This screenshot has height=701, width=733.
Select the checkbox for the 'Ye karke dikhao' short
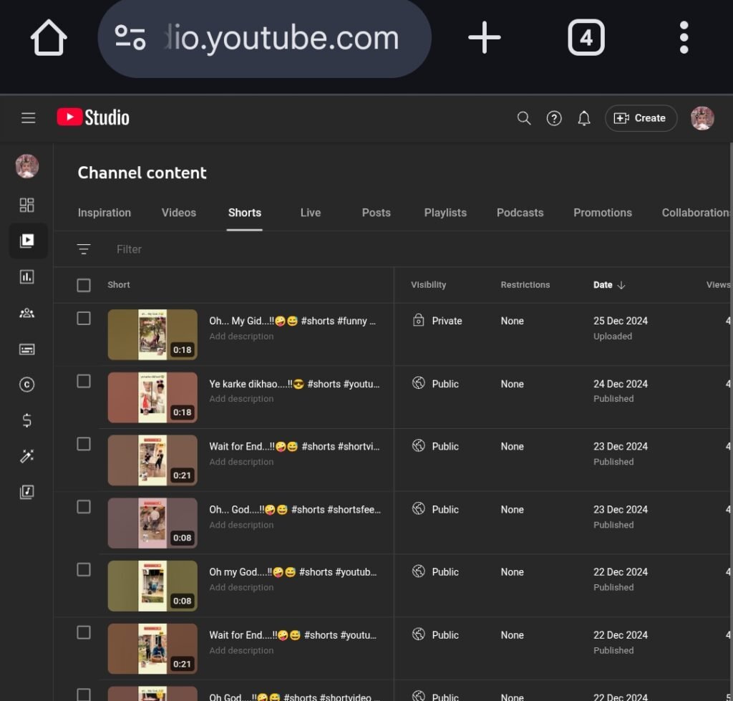click(83, 382)
